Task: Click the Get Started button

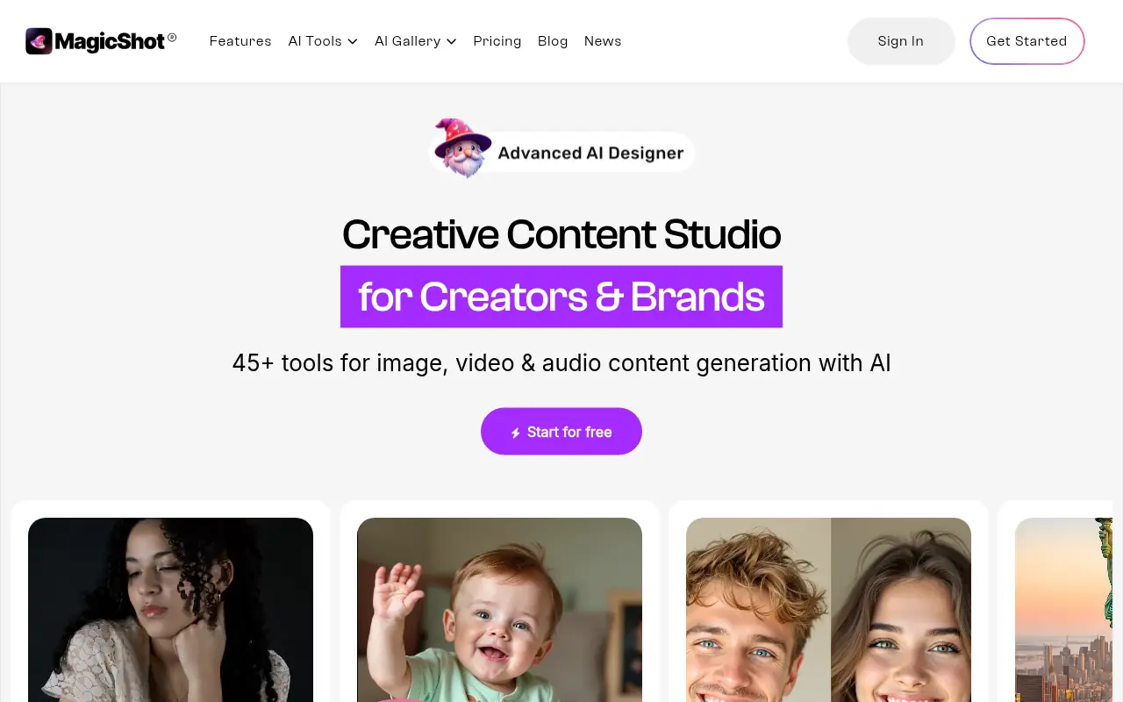Action: click(x=1026, y=41)
